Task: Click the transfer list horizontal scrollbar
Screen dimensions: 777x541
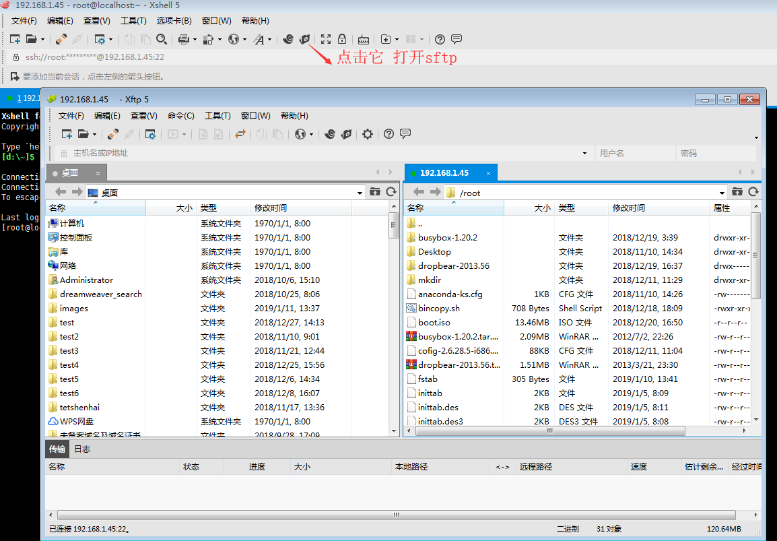Action: 397,515
